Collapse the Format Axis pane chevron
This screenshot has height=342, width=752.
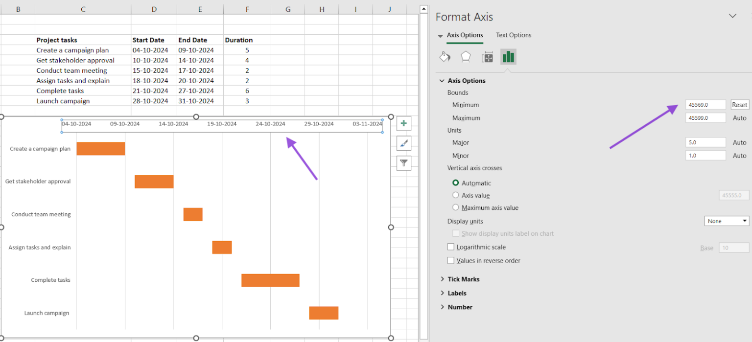732,16
